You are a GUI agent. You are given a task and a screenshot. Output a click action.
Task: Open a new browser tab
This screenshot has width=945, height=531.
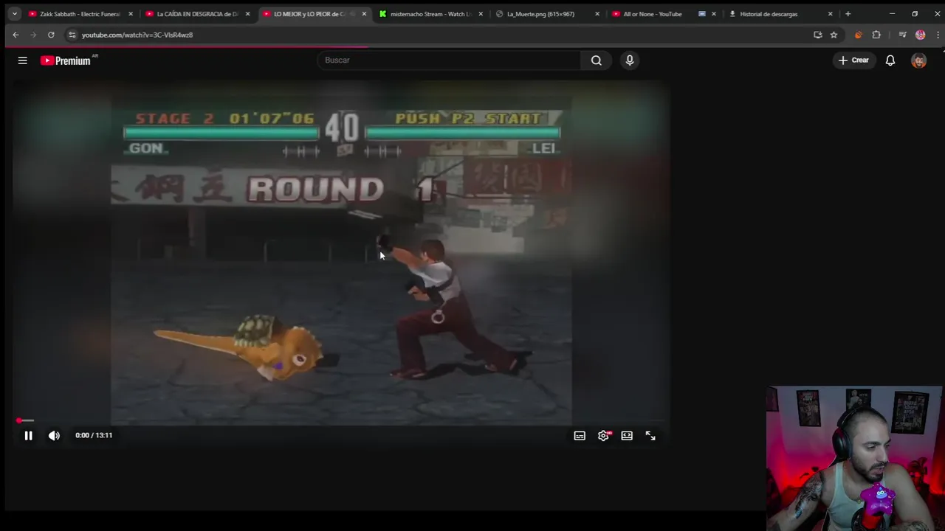coord(848,14)
